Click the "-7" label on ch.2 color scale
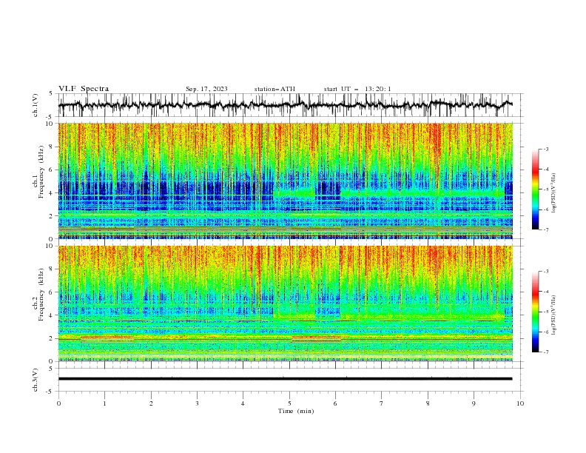 546,352
